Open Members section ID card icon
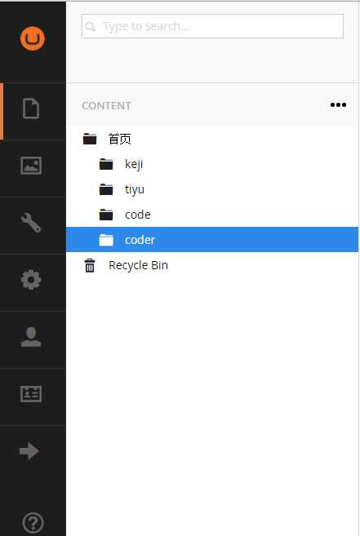360x536 pixels. click(31, 394)
